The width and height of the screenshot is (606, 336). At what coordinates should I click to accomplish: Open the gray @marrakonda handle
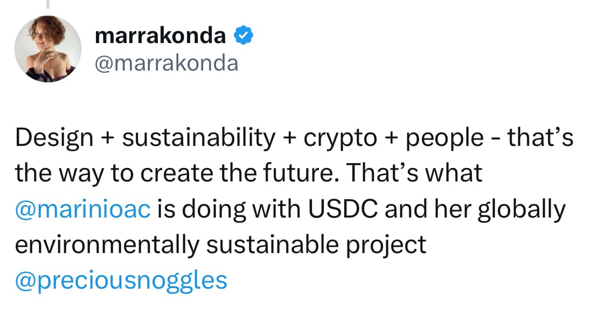point(166,63)
